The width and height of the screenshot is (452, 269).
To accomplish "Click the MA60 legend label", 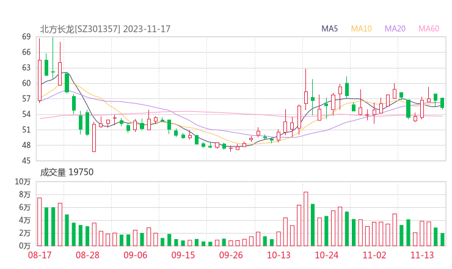I will tap(429, 29).
